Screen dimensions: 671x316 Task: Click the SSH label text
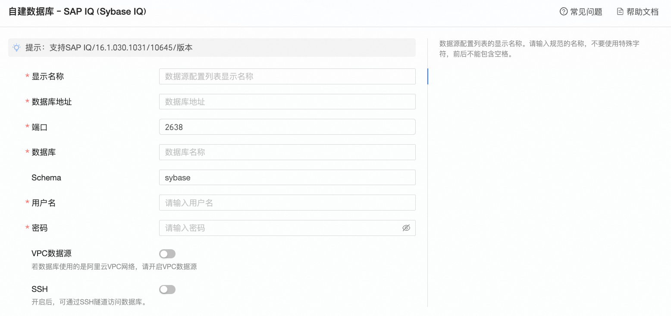40,289
